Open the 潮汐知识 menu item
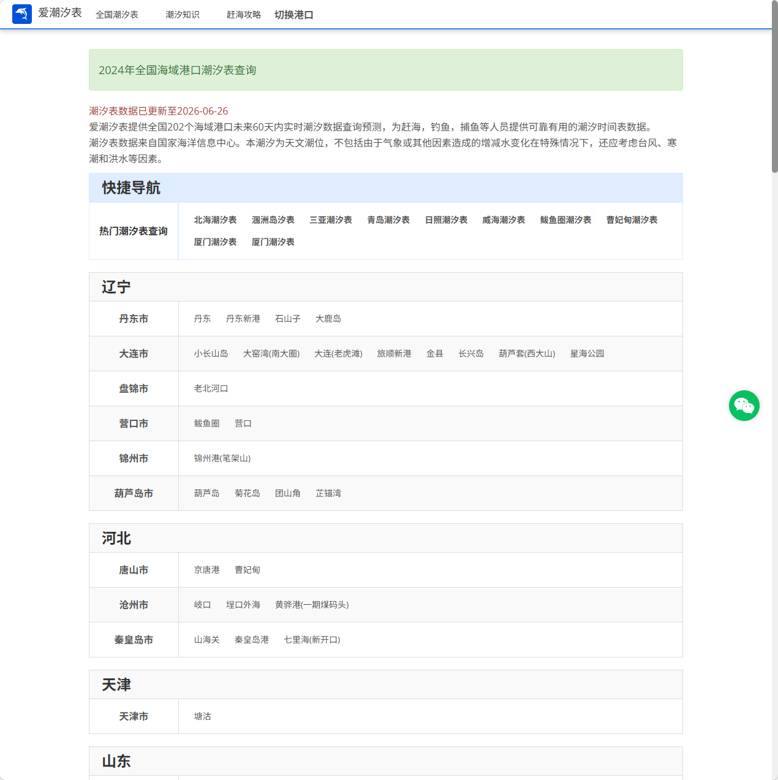Screen dimensions: 778x780 [x=182, y=15]
